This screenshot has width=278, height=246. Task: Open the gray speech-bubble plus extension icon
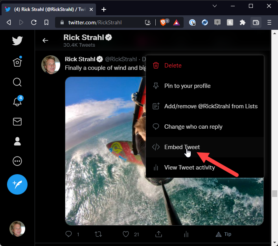pyautogui.click(x=217, y=22)
